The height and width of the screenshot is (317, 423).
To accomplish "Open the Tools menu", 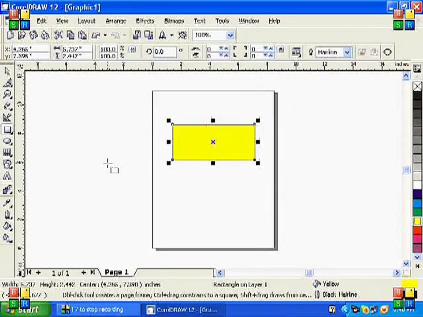I will pyautogui.click(x=222, y=21).
